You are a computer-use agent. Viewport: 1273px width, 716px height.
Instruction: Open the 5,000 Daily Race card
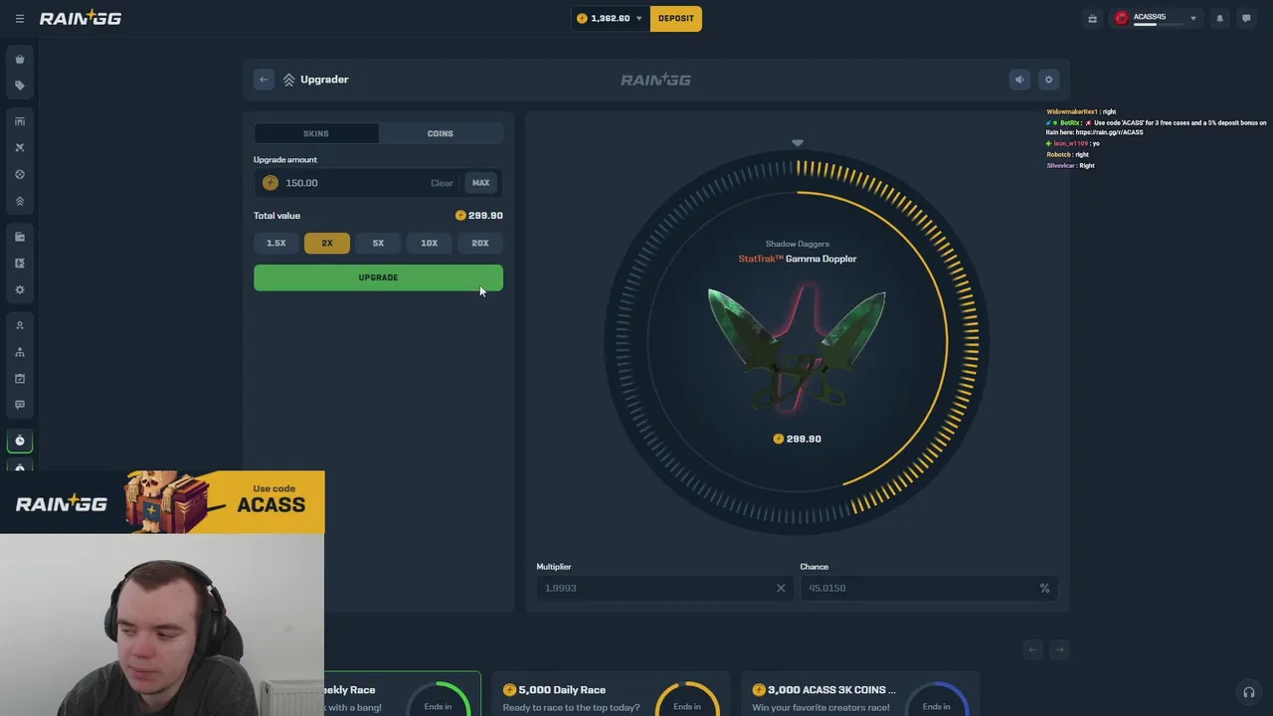coord(612,694)
